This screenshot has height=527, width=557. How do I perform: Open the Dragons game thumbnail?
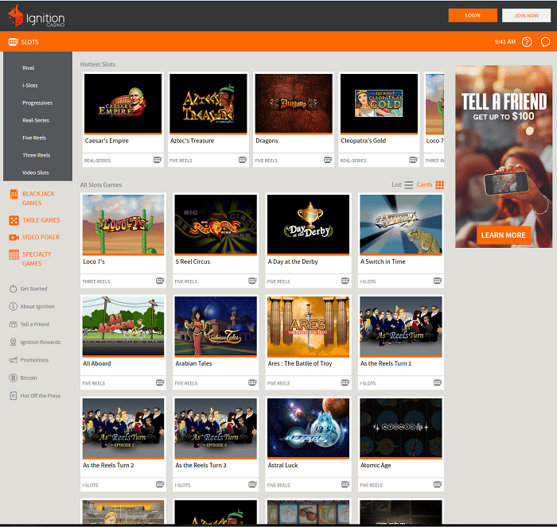click(x=294, y=103)
